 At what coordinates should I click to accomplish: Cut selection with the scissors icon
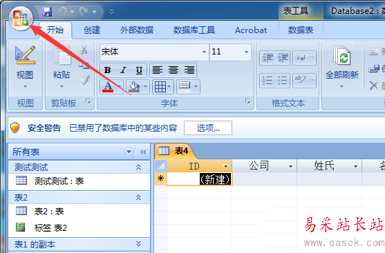(84, 50)
